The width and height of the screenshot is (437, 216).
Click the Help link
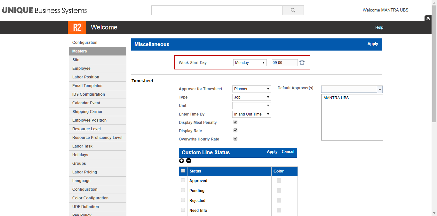(x=379, y=28)
